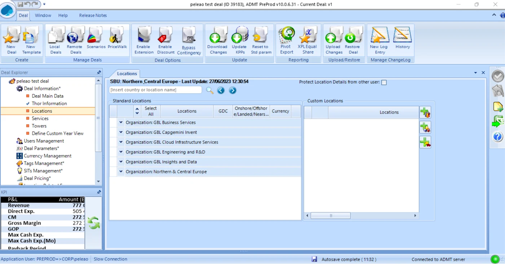The image size is (505, 264).
Task: Expand Organization: GBL Capgemini Invent group
Action: (121, 132)
